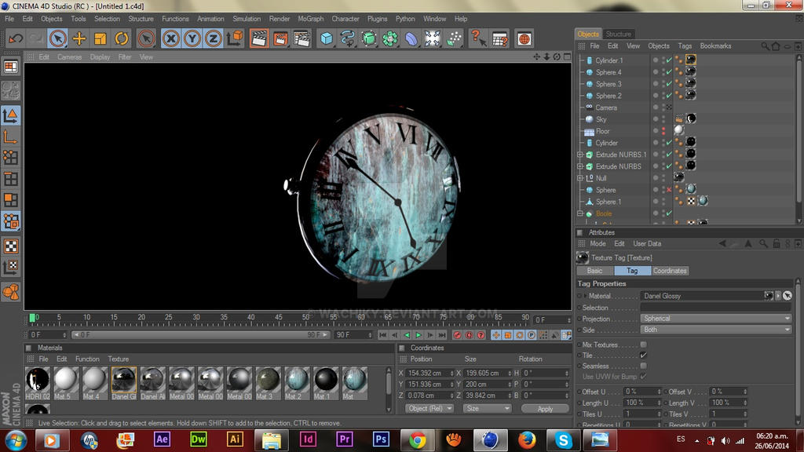Open the deformer objects icon
804x452 pixels.
411,38
